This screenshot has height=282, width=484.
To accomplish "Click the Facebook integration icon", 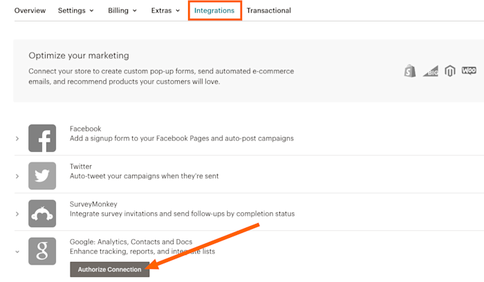I will pyautogui.click(x=42, y=138).
